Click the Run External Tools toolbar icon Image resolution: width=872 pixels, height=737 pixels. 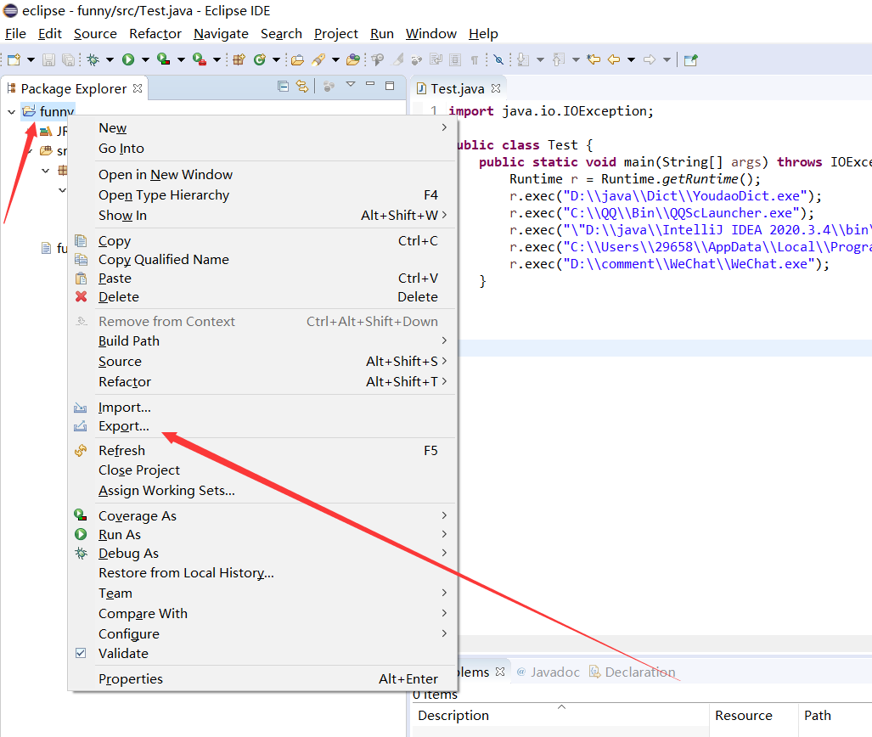point(200,59)
